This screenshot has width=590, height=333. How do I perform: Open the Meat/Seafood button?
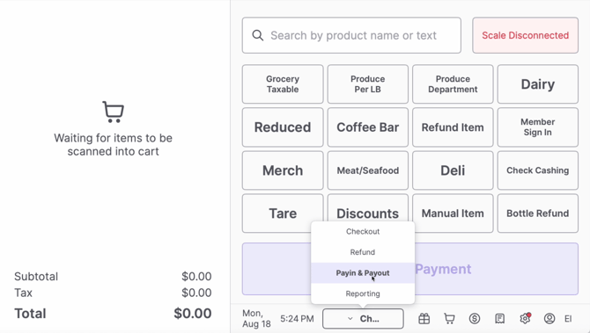point(367,170)
